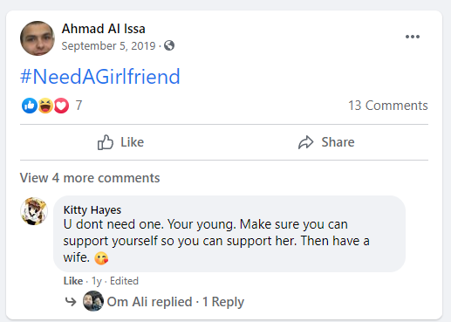This screenshot has width=451, height=322.
Task: Open the three-dot post options menu
Action: coord(413,37)
